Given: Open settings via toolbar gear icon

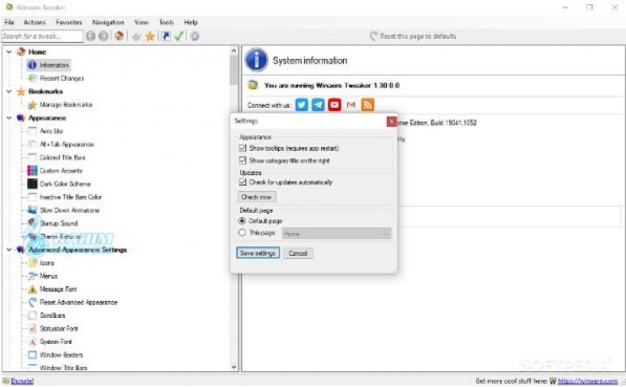Looking at the screenshot, I should pyautogui.click(x=195, y=37).
